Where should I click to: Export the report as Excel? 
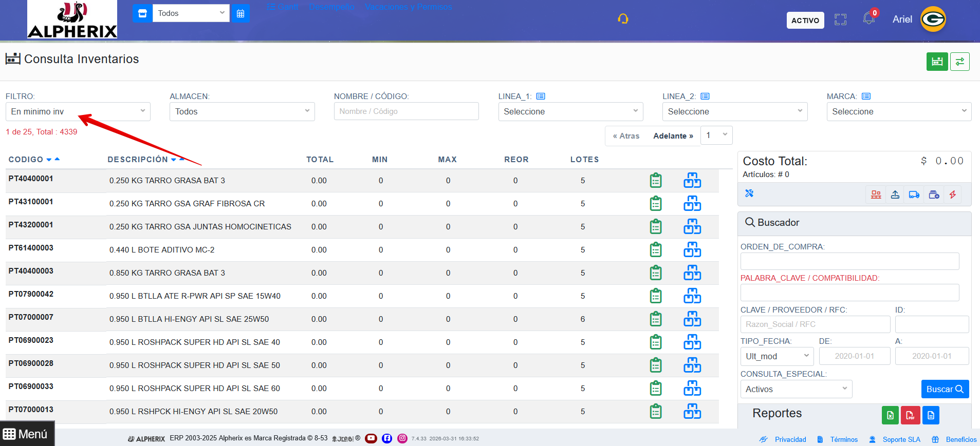point(890,415)
